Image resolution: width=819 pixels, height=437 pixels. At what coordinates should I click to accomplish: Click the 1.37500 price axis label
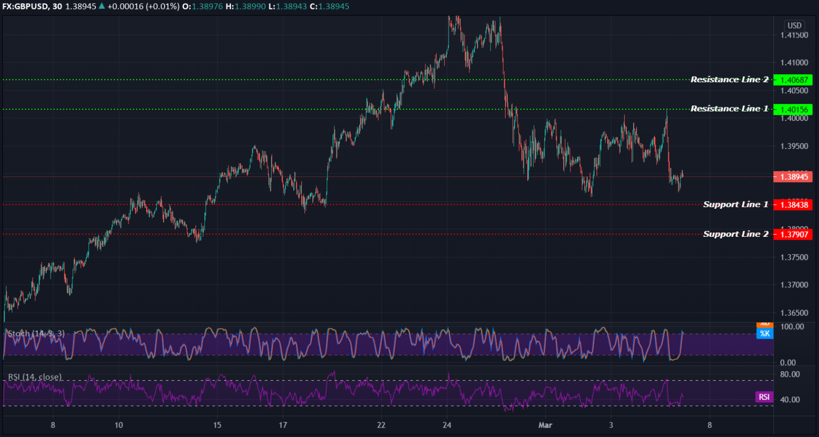794,257
